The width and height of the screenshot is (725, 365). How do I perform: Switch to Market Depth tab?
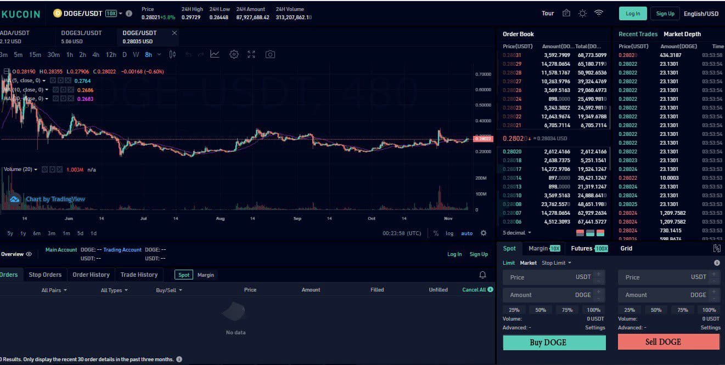(x=682, y=34)
